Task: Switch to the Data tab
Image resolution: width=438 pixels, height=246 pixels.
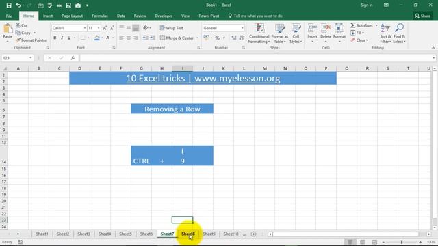Action: coord(121,16)
